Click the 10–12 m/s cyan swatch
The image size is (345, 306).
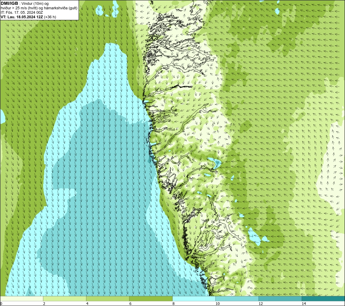[237, 298]
